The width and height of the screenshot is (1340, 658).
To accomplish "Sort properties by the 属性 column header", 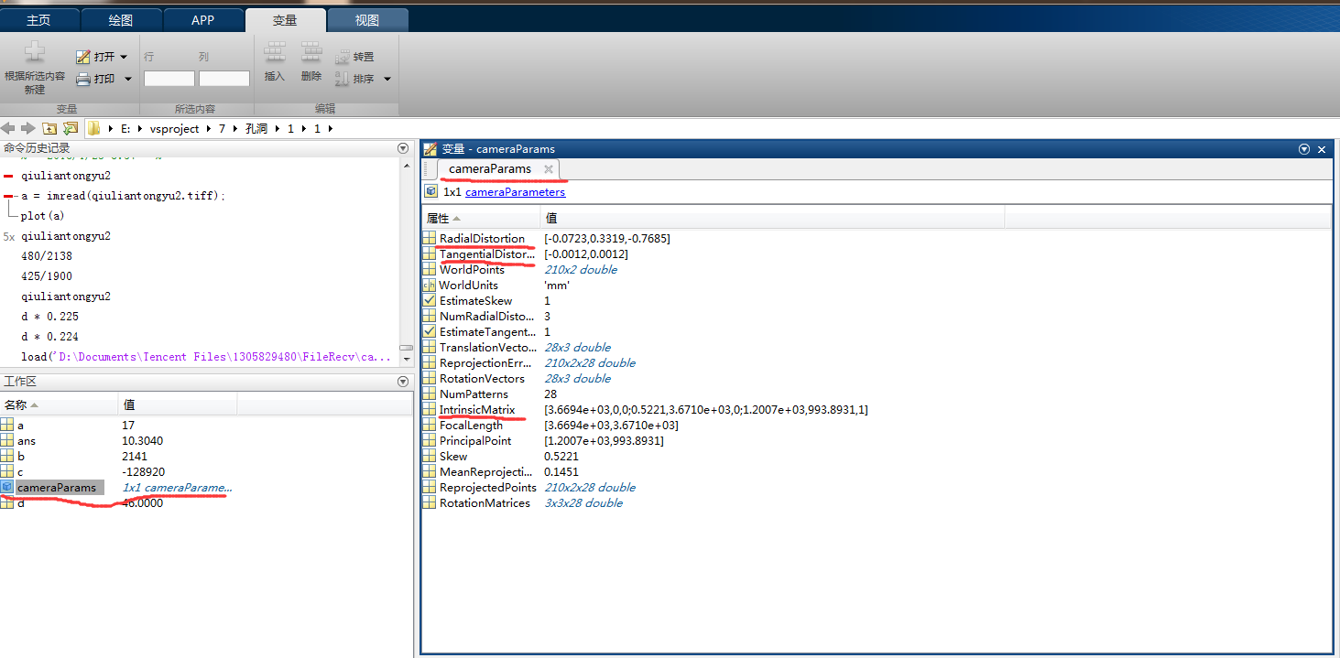I will tap(481, 219).
